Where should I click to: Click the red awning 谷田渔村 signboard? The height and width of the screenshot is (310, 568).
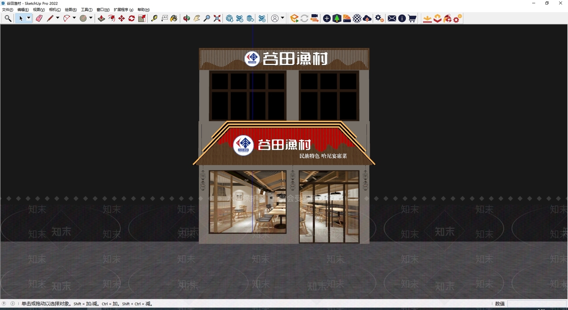coord(272,145)
